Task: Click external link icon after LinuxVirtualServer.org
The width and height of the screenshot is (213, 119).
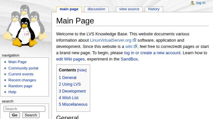Action: pos(134,40)
